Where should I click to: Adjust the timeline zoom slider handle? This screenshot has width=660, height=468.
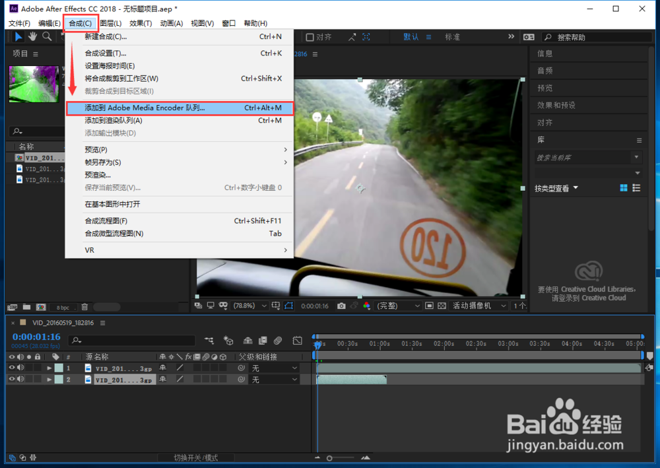[329, 458]
